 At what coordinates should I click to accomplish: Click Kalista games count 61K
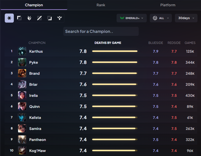click(x=190, y=118)
